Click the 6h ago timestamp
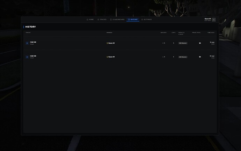 click(x=212, y=56)
